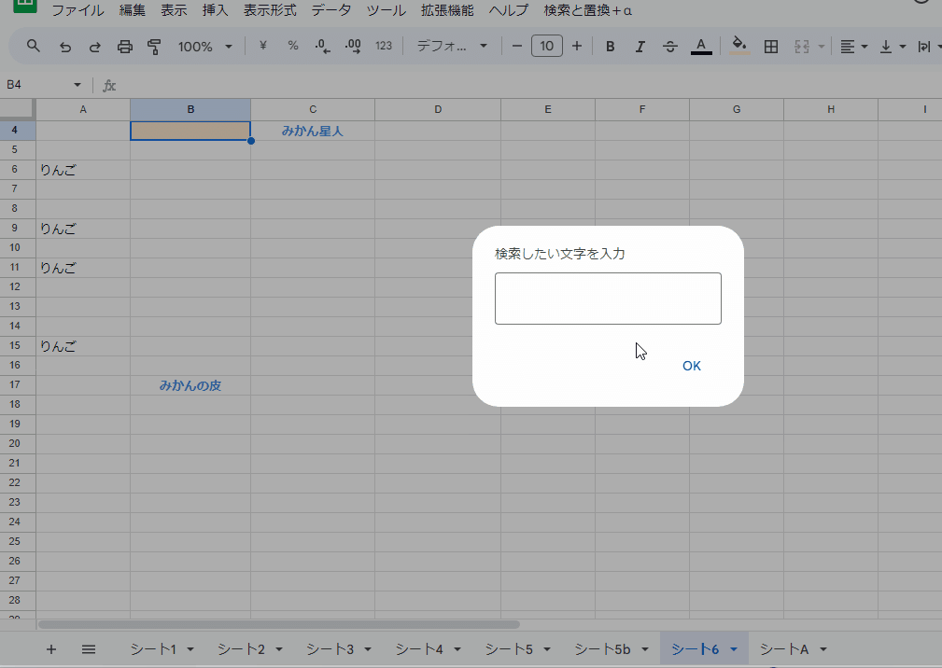Switch to the シート1 tab
This screenshot has width=942, height=668.
pyautogui.click(x=153, y=648)
